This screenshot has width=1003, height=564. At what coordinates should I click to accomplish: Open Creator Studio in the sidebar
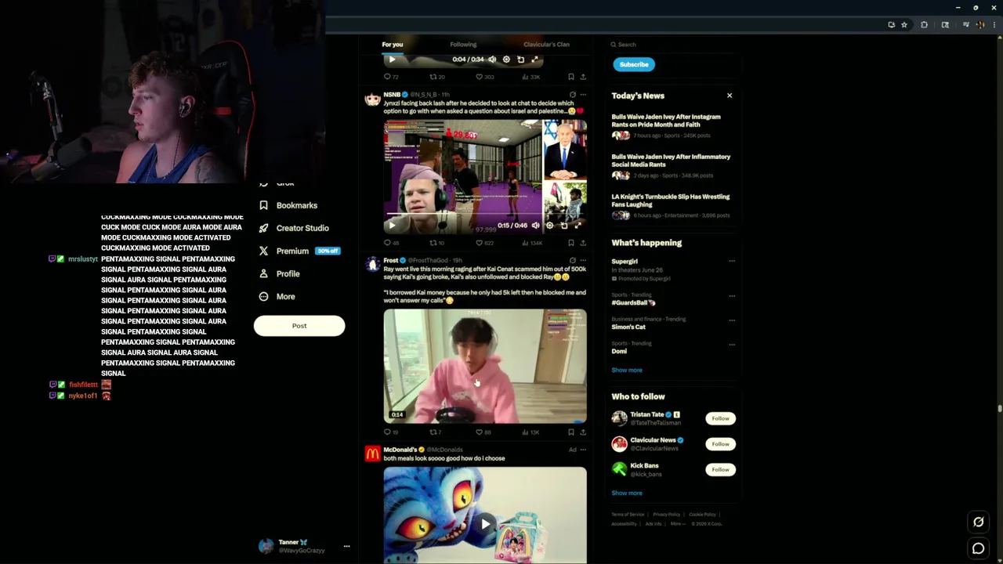(294, 228)
